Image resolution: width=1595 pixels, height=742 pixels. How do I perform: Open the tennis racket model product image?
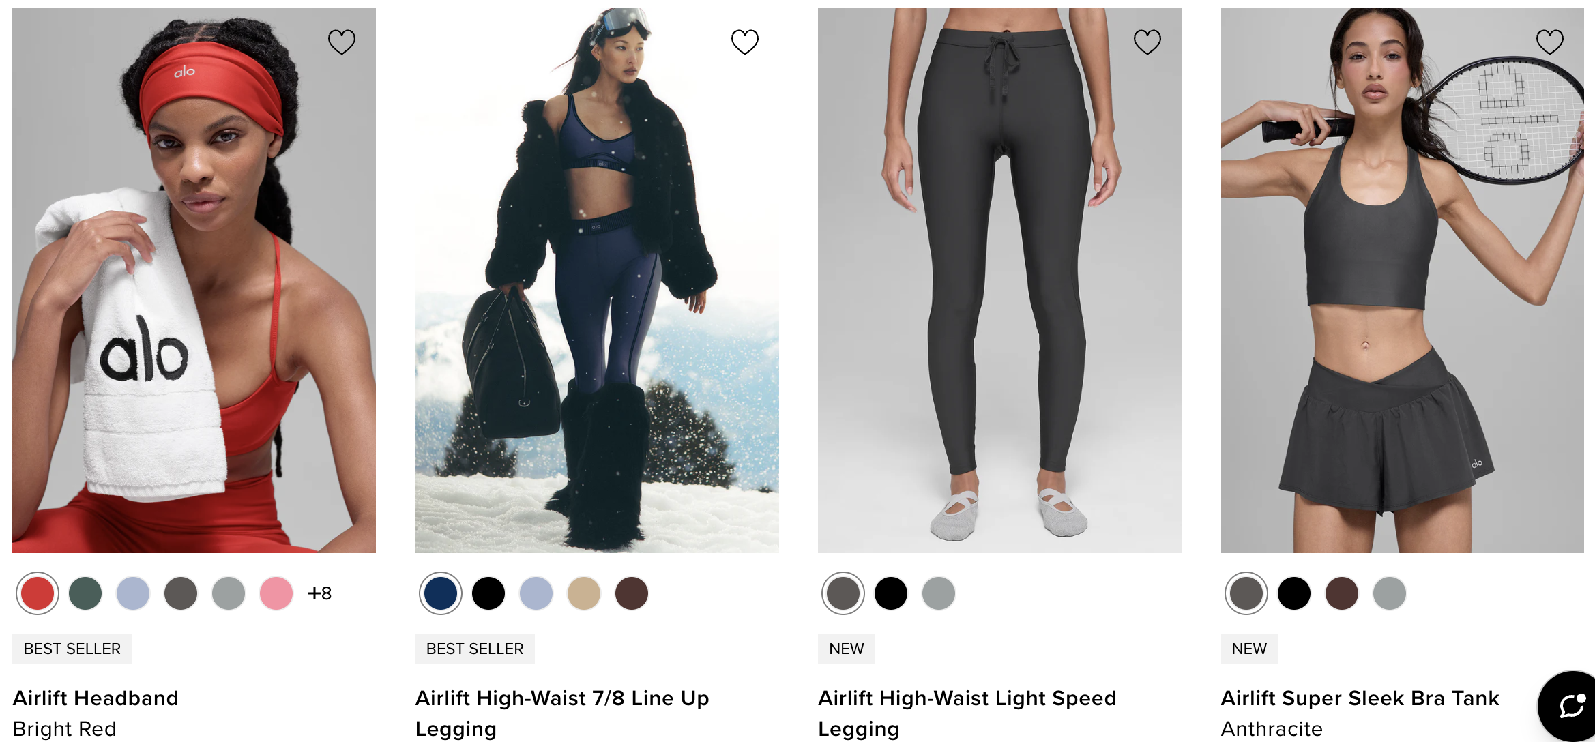pos(1402,280)
